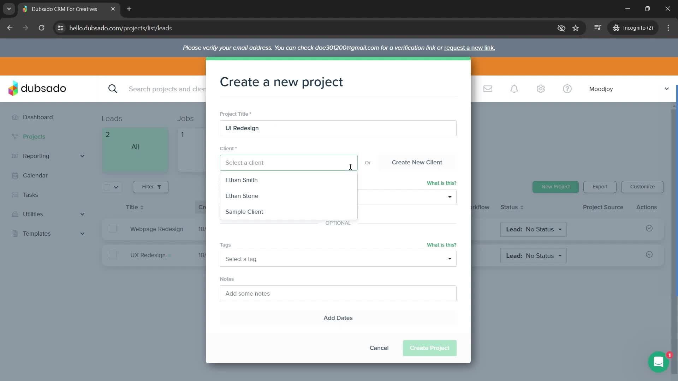Open the Moodjoy account dropdown
This screenshot has height=381, width=678.
(629, 89)
